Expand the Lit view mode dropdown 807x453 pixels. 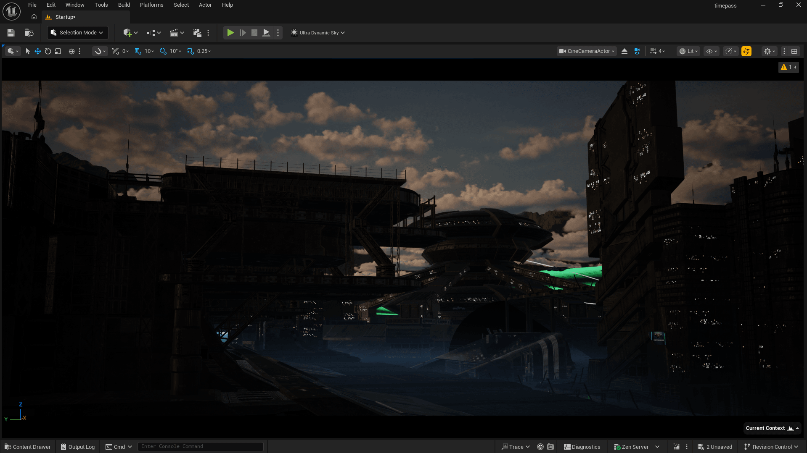[x=689, y=51]
